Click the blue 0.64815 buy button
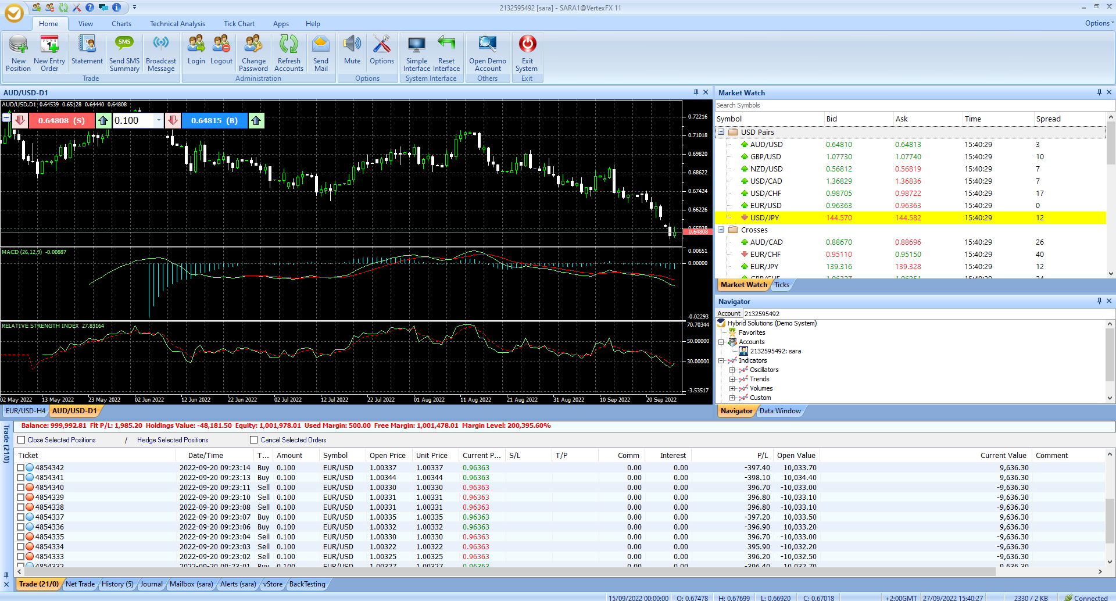Viewport: 1116px width, 601px height. tap(214, 120)
